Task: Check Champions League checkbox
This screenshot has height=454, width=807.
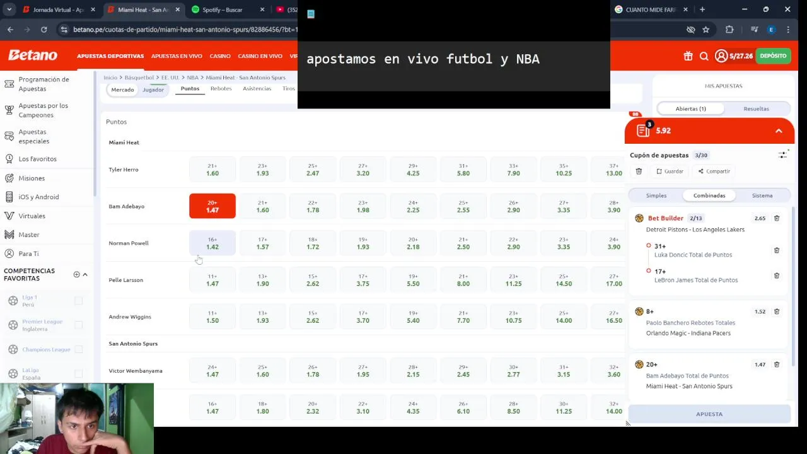Action: click(x=79, y=349)
